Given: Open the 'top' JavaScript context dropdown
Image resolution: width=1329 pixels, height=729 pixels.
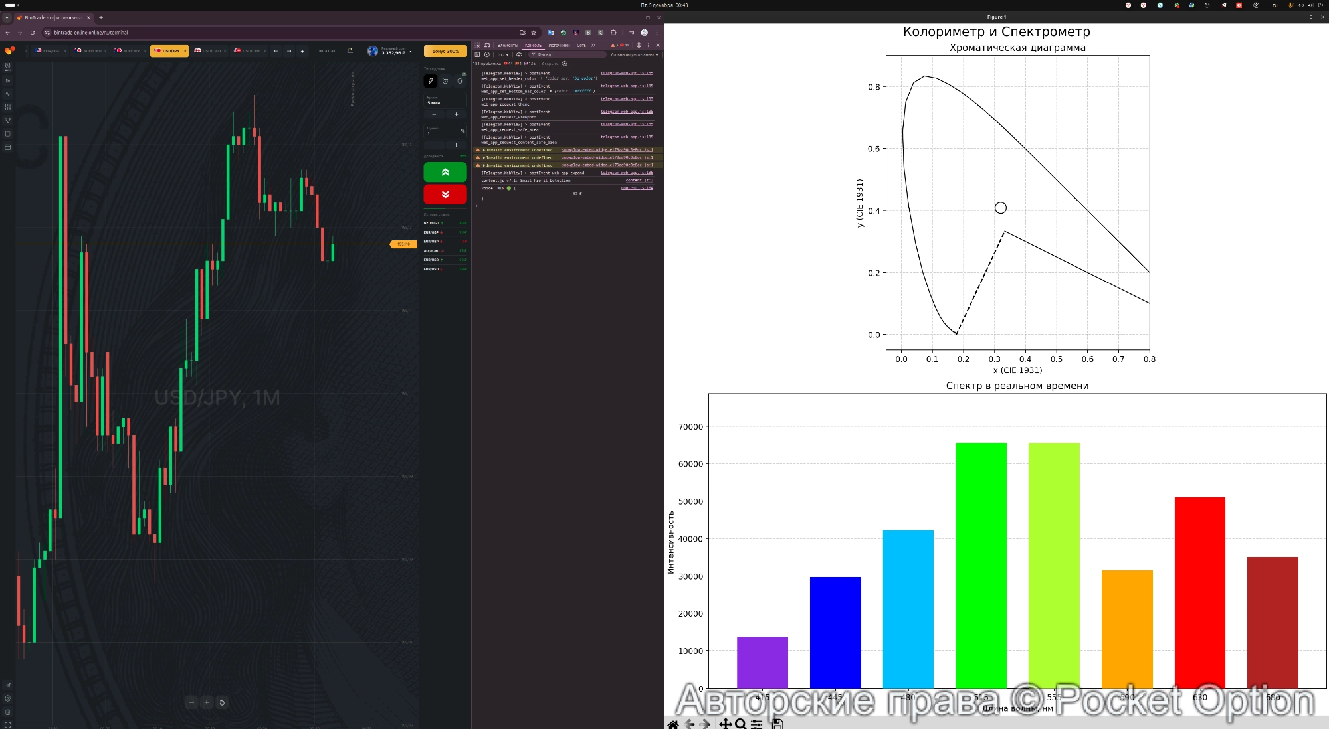Looking at the screenshot, I should 502,54.
